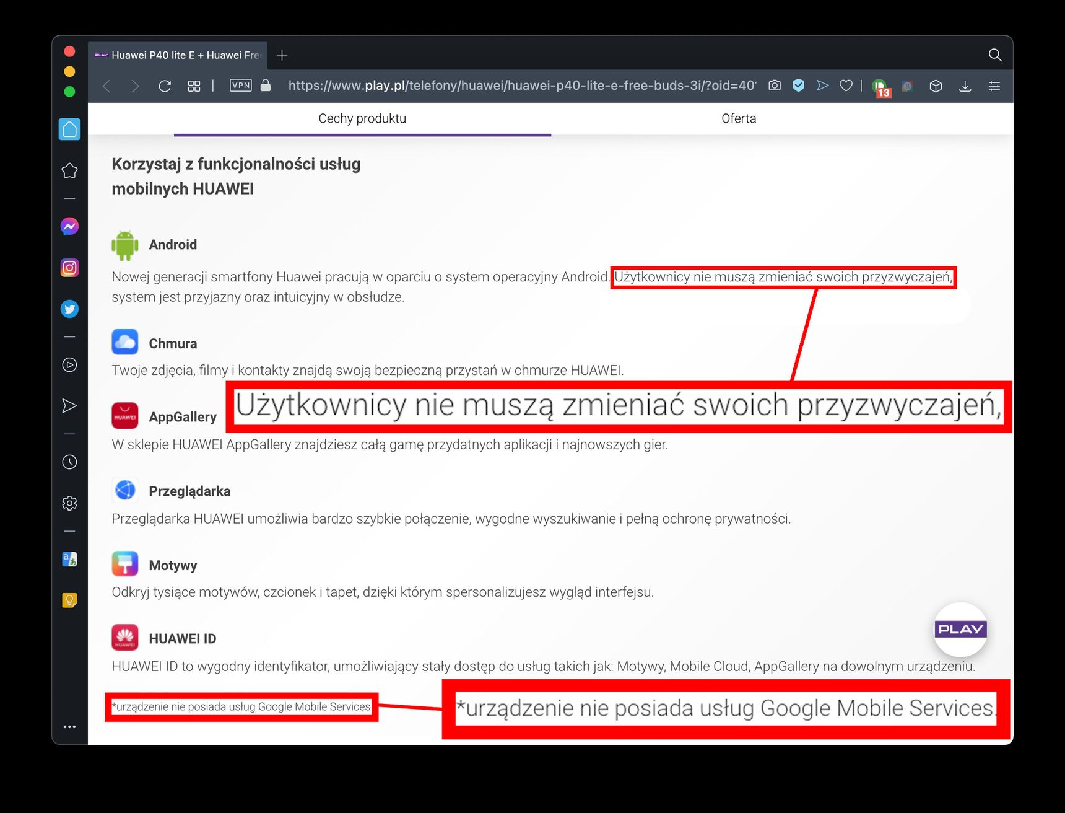View site security padlock info

(266, 85)
